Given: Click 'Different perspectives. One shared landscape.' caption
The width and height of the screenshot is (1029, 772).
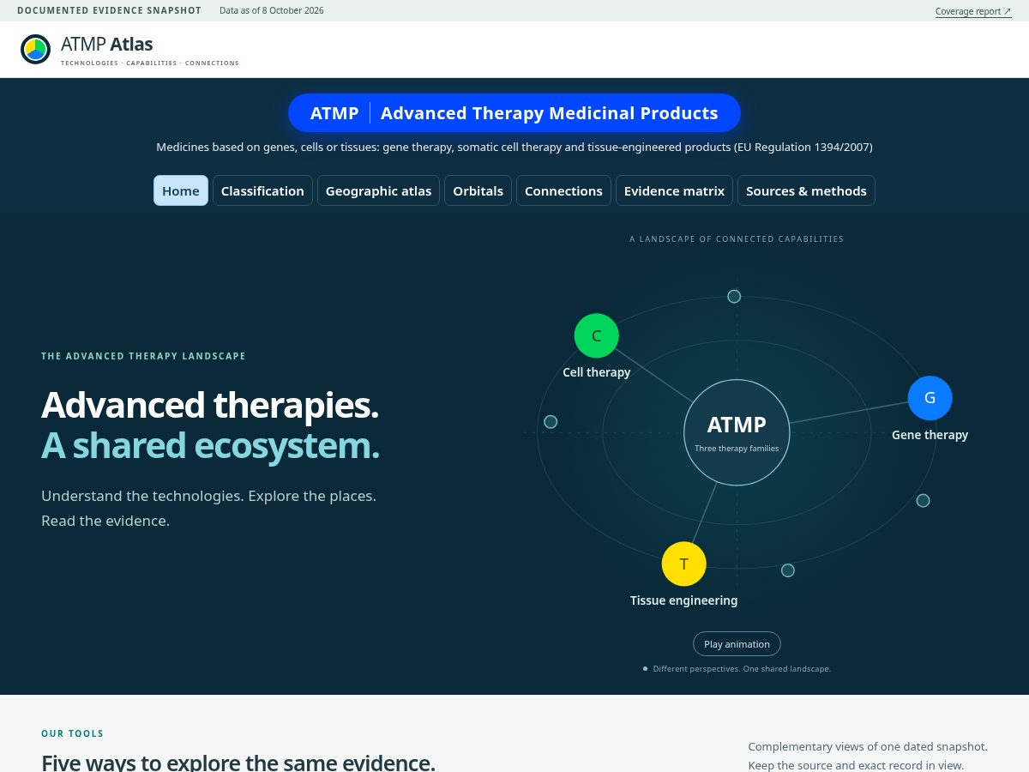Looking at the screenshot, I should tap(742, 668).
